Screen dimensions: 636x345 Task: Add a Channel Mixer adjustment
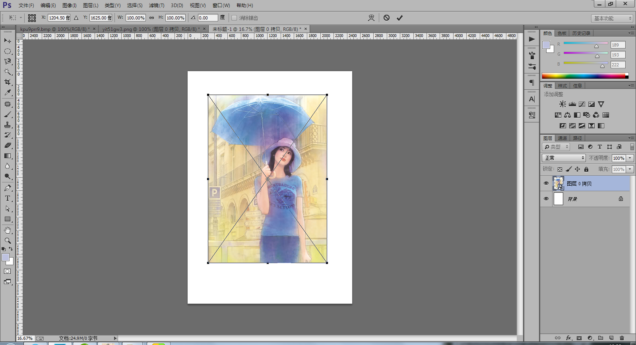tap(596, 115)
